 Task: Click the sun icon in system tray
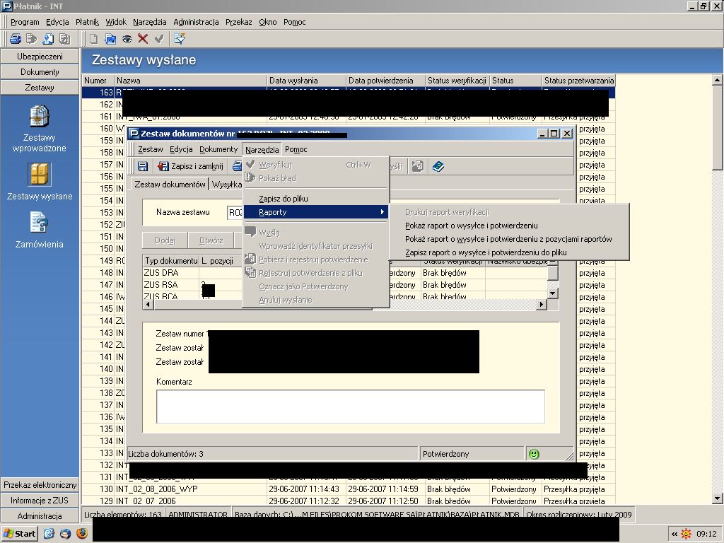[x=687, y=534]
